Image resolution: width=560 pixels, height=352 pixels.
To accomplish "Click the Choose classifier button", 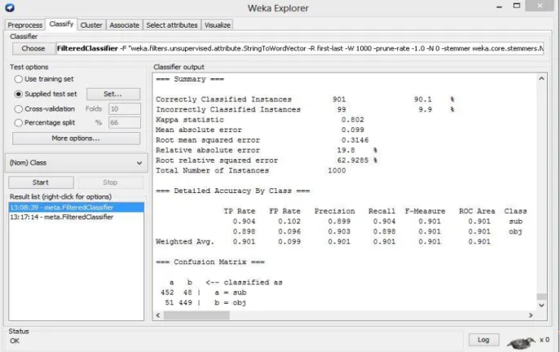I will point(33,49).
